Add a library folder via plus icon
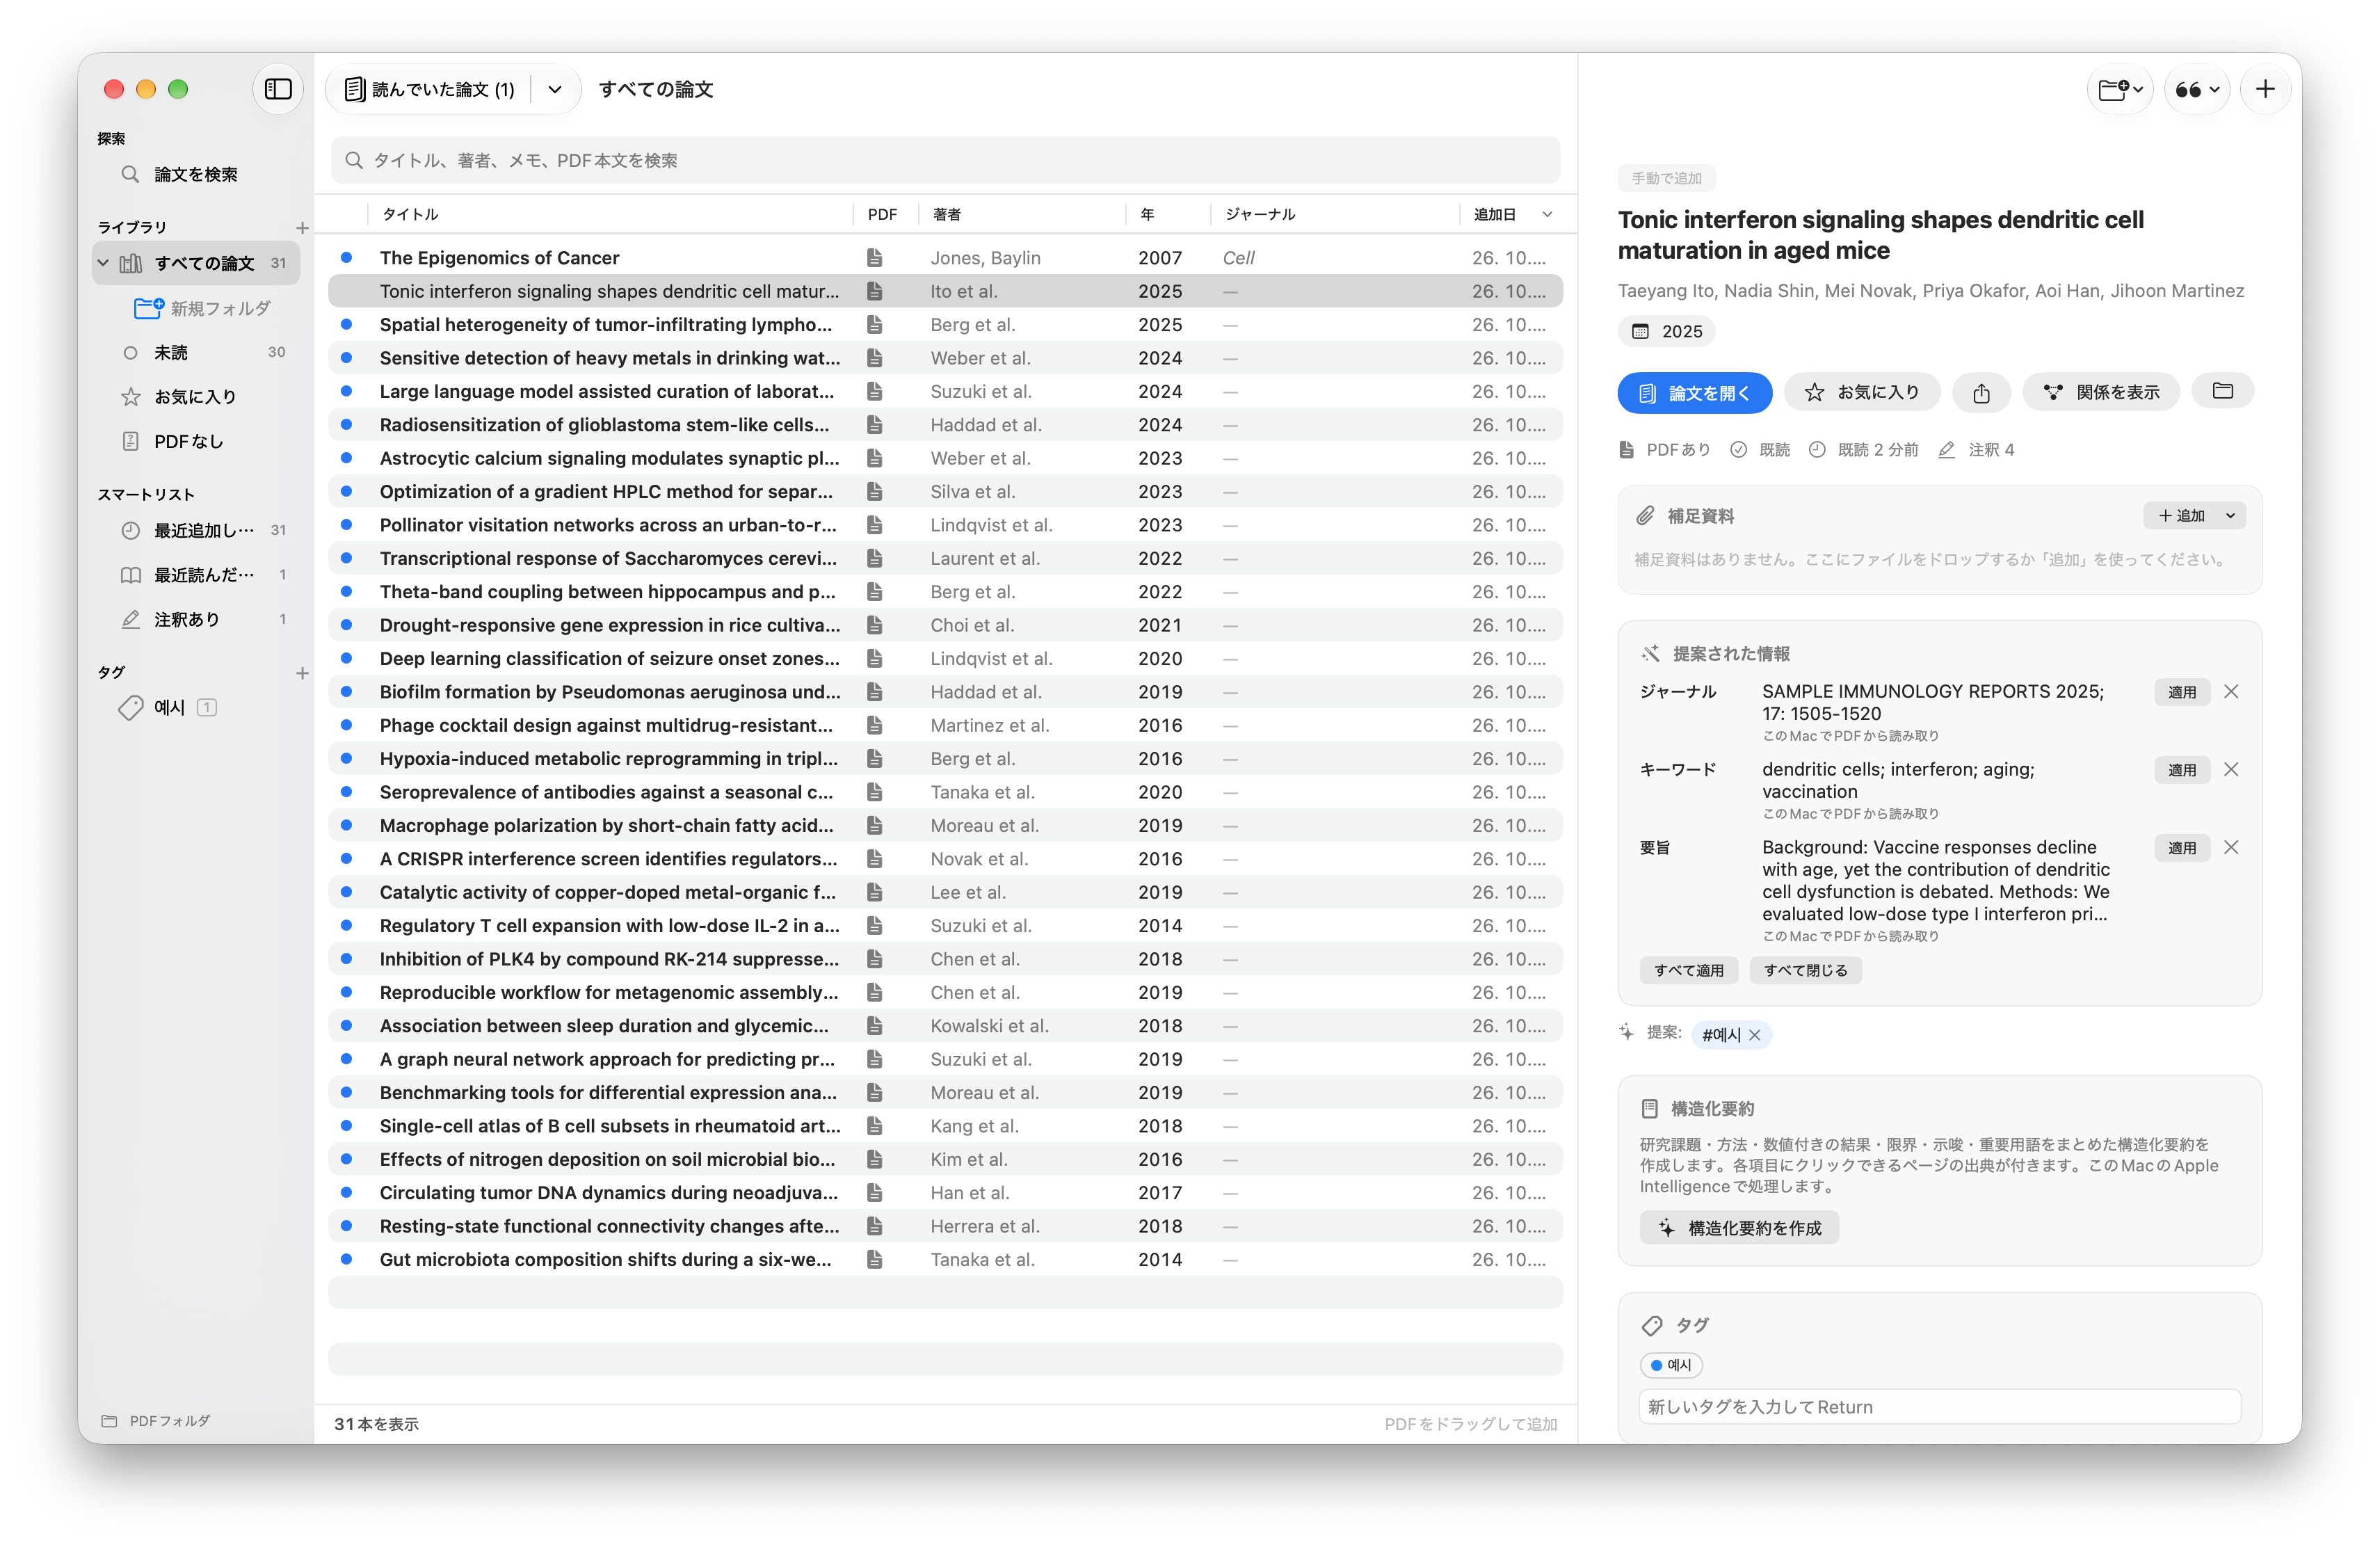2380x1547 pixels. click(x=302, y=228)
